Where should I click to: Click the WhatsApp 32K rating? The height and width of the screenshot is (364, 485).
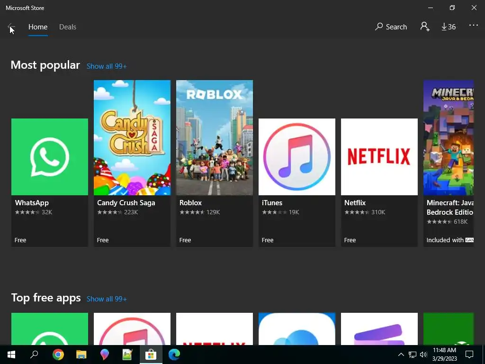pos(34,212)
